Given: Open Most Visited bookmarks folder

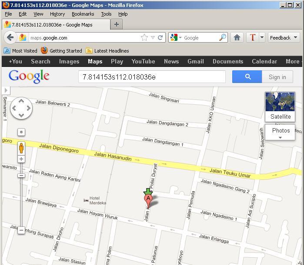Looking at the screenshot, I should [x=20, y=51].
